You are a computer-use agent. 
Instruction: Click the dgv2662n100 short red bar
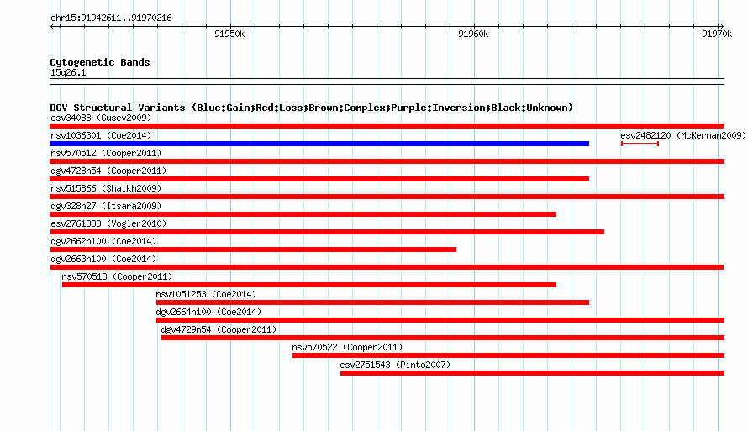pos(253,250)
